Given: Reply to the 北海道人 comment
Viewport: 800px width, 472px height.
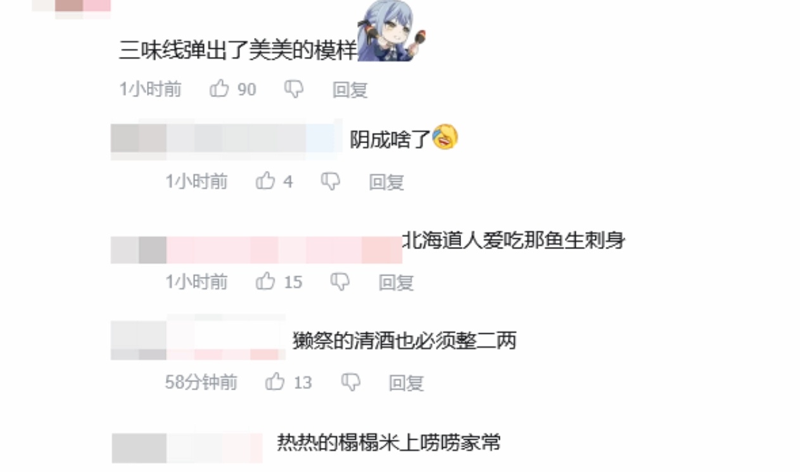Looking at the screenshot, I should 397,282.
